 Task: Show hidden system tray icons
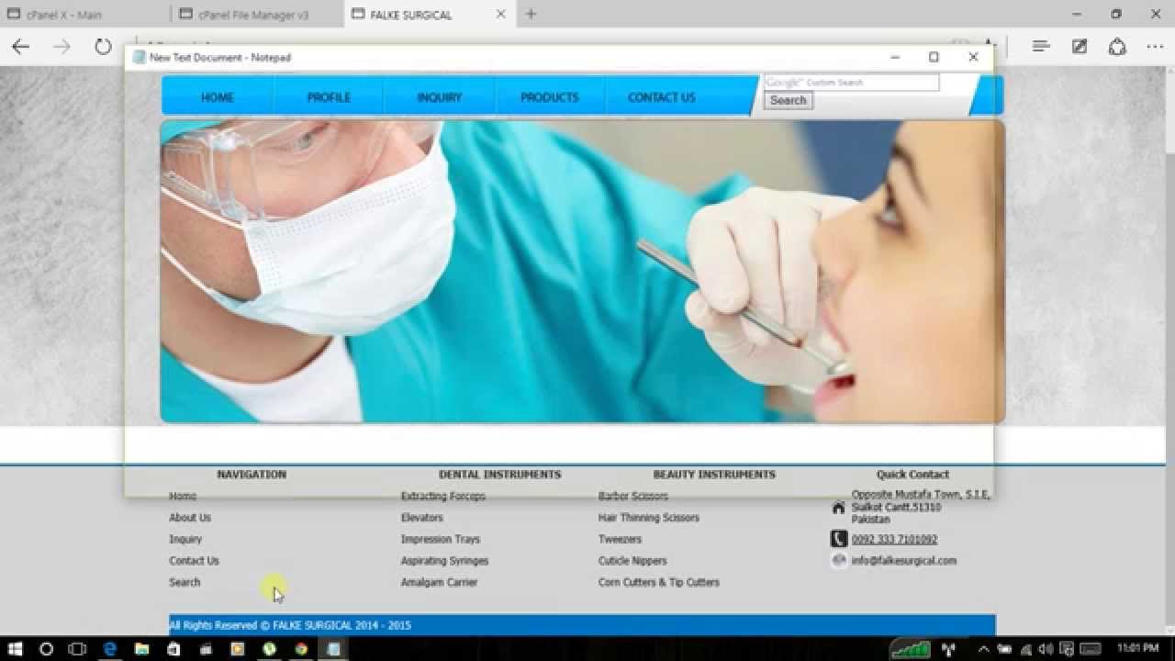984,649
